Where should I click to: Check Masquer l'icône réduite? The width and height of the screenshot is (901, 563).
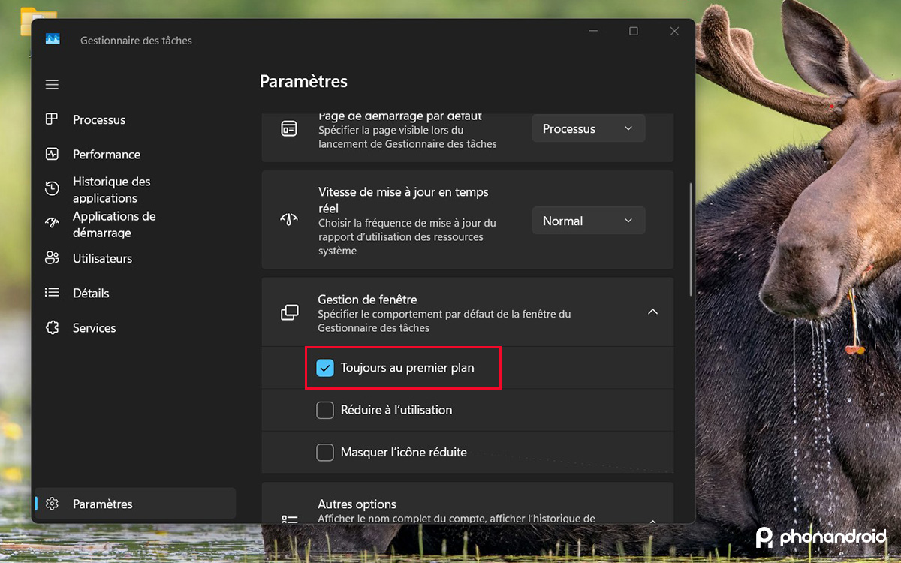coord(325,453)
